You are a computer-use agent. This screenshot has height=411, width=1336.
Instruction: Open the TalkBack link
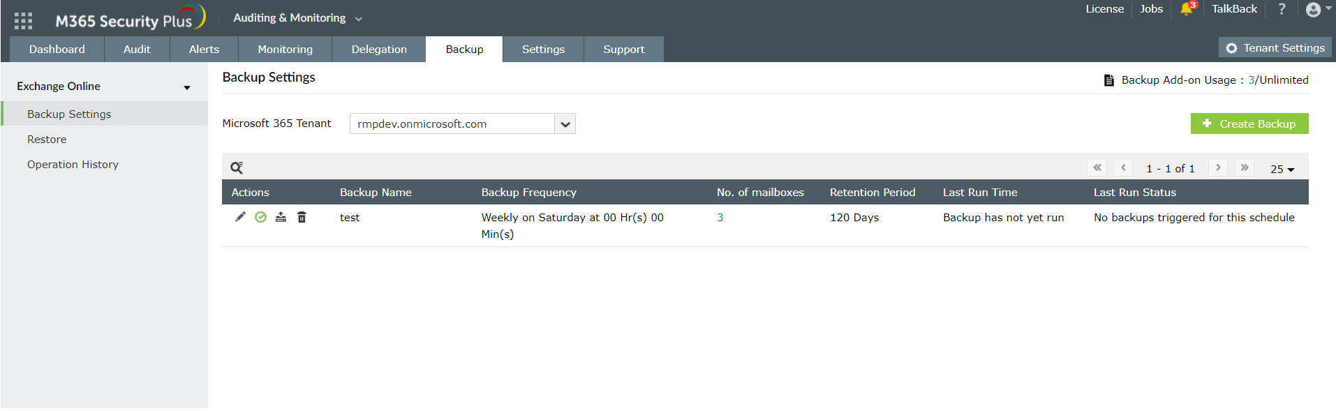(1234, 9)
